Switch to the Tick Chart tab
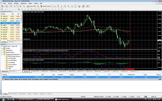 (11, 42)
